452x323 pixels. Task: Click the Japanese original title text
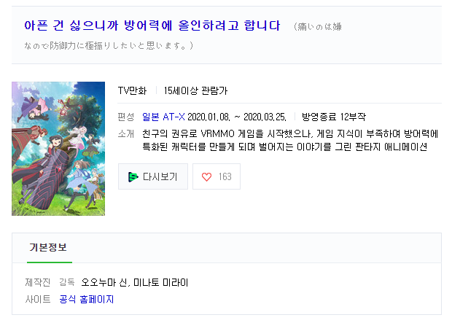(x=183, y=36)
